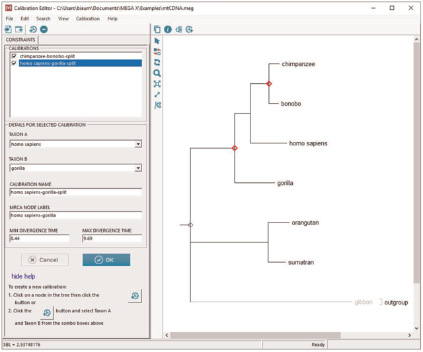Click the clock icon button in help step 2
Image resolution: width=423 pixels, height=352 pixels.
47,312
